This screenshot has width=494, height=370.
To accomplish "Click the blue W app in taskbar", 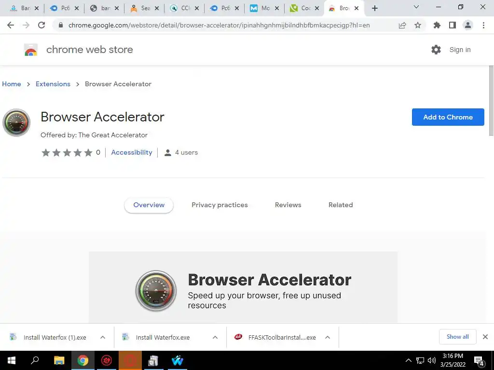I will point(178,360).
